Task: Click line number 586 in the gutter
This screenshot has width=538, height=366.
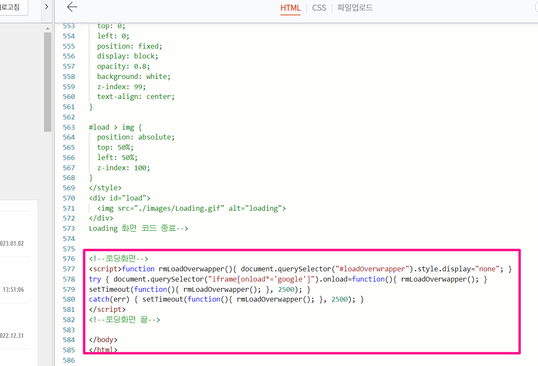Action: pos(69,360)
